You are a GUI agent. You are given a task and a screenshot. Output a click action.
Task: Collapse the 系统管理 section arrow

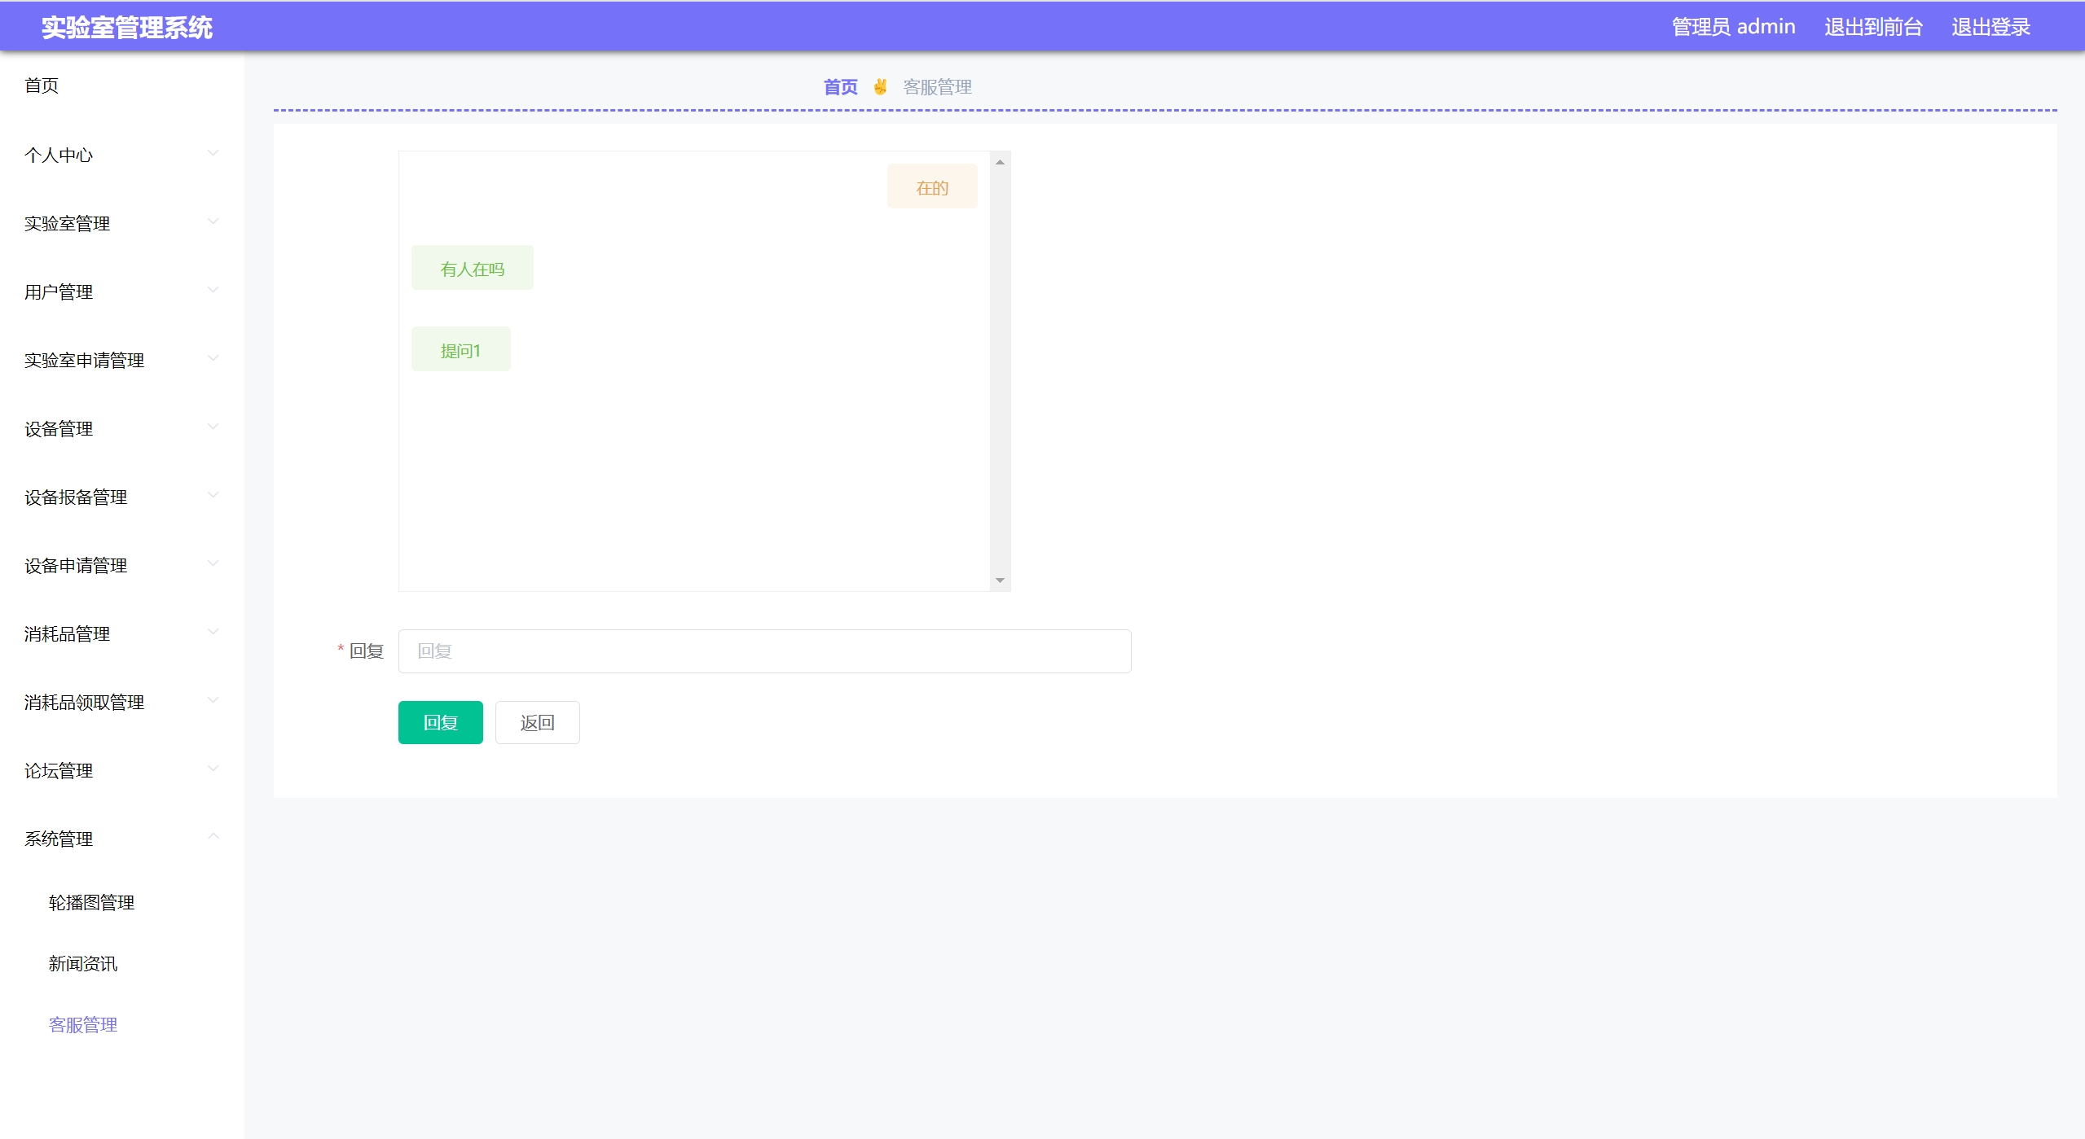coord(213,838)
